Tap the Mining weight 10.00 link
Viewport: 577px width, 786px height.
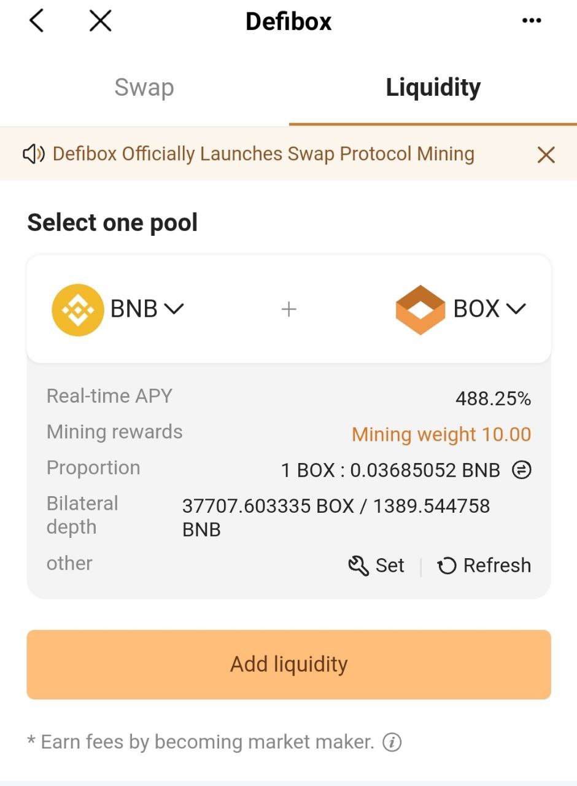(x=441, y=434)
